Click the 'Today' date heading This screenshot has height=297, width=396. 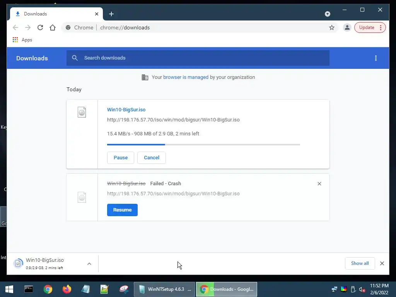pos(74,89)
